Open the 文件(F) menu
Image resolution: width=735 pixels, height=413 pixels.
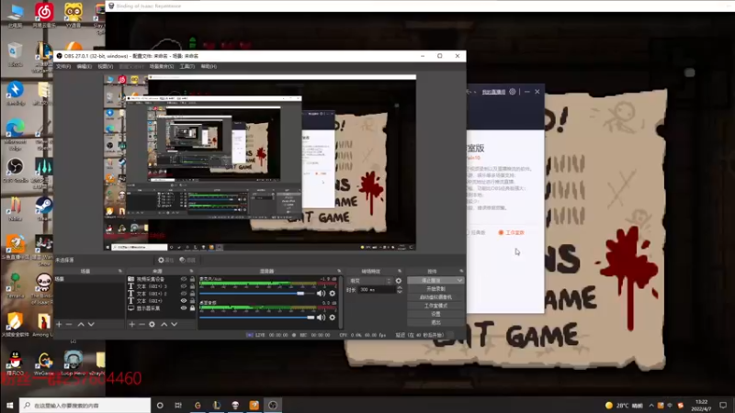coord(63,66)
